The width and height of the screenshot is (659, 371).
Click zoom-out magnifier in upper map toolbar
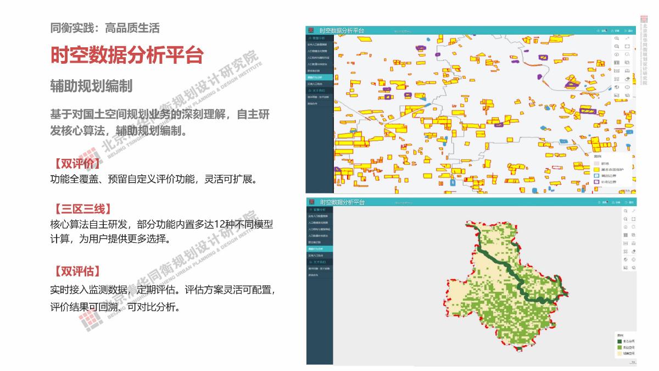point(617,47)
